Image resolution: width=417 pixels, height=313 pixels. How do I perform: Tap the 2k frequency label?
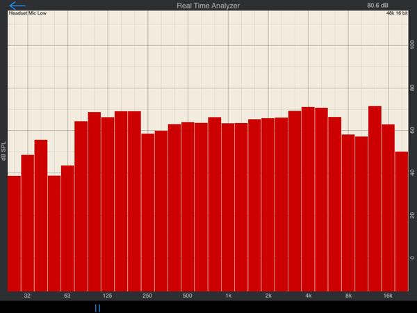pyautogui.click(x=268, y=296)
